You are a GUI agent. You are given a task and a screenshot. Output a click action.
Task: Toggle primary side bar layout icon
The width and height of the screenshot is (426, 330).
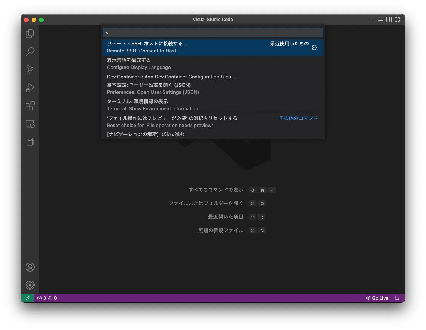(x=372, y=19)
